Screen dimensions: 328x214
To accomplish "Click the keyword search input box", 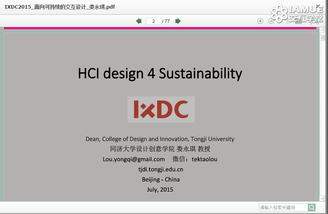I will [283, 207].
